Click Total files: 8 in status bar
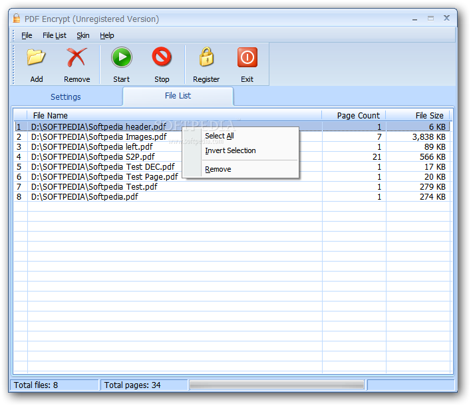This screenshot has width=471, height=406. (x=55, y=385)
